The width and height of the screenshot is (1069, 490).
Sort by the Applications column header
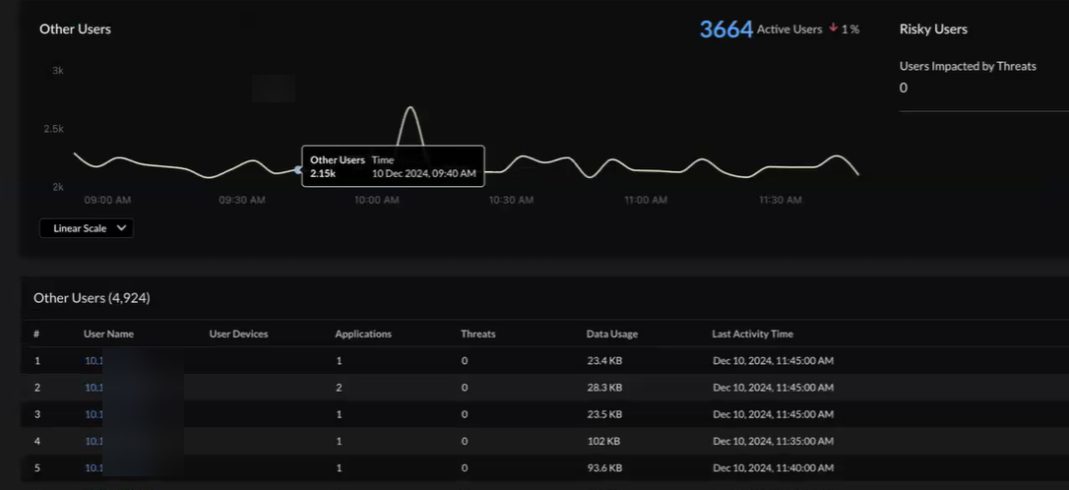pos(363,335)
